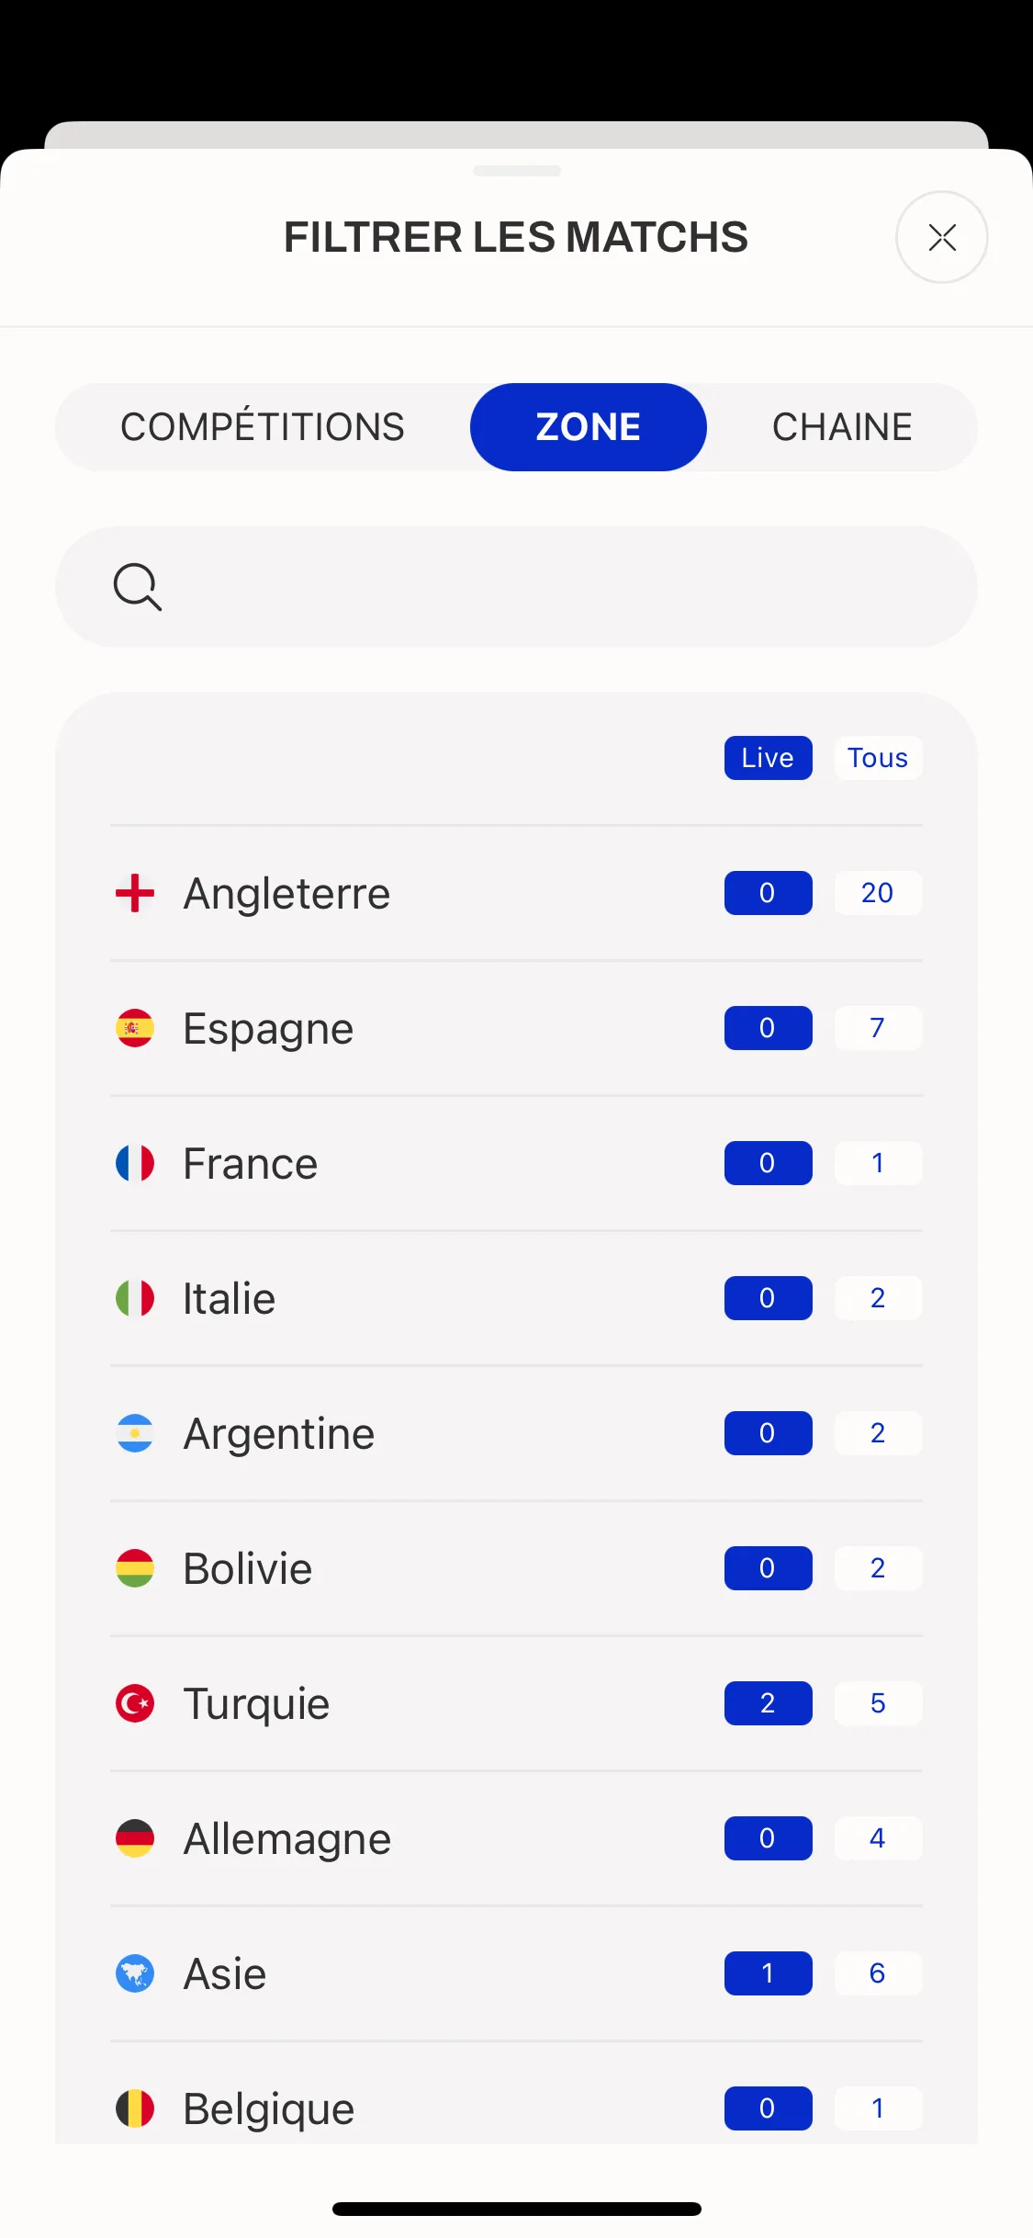Show all 20 Angleterre matches

[878, 893]
